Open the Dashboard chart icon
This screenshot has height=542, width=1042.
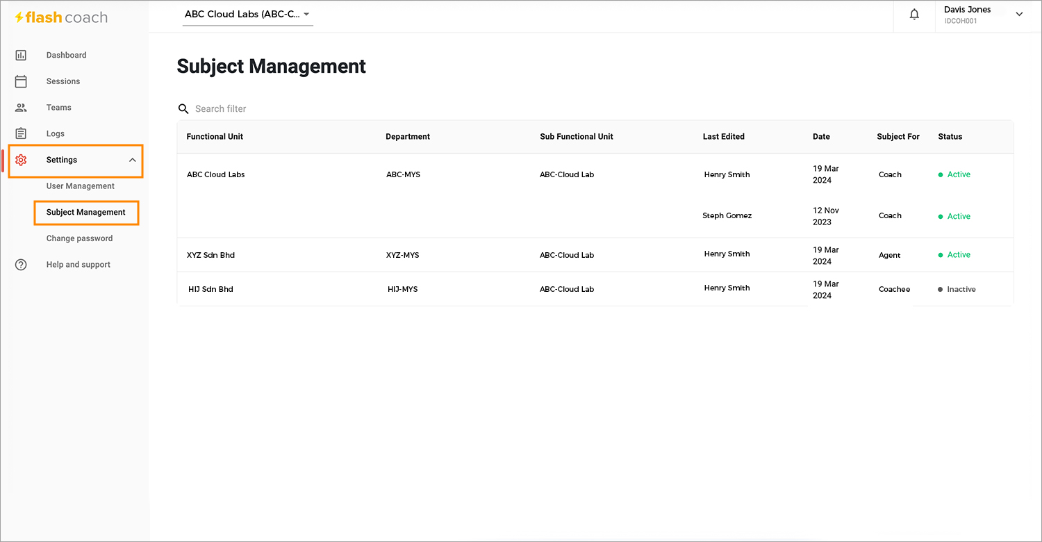pyautogui.click(x=21, y=55)
